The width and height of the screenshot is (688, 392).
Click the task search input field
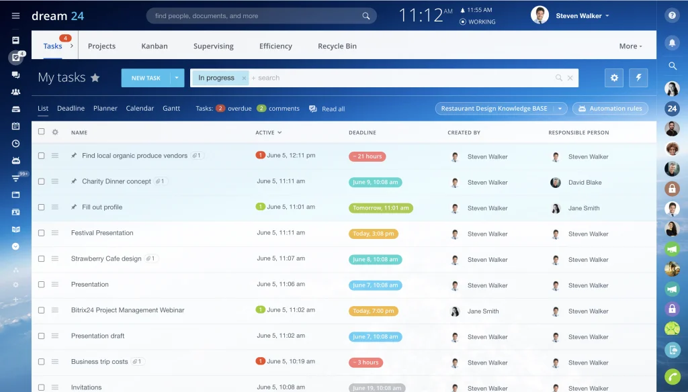click(x=403, y=78)
